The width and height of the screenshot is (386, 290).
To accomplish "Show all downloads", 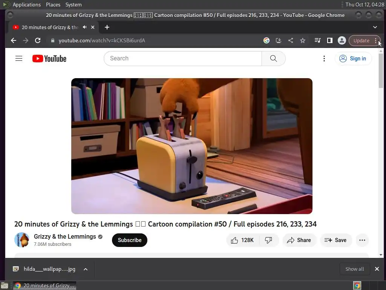I will click(x=354, y=269).
